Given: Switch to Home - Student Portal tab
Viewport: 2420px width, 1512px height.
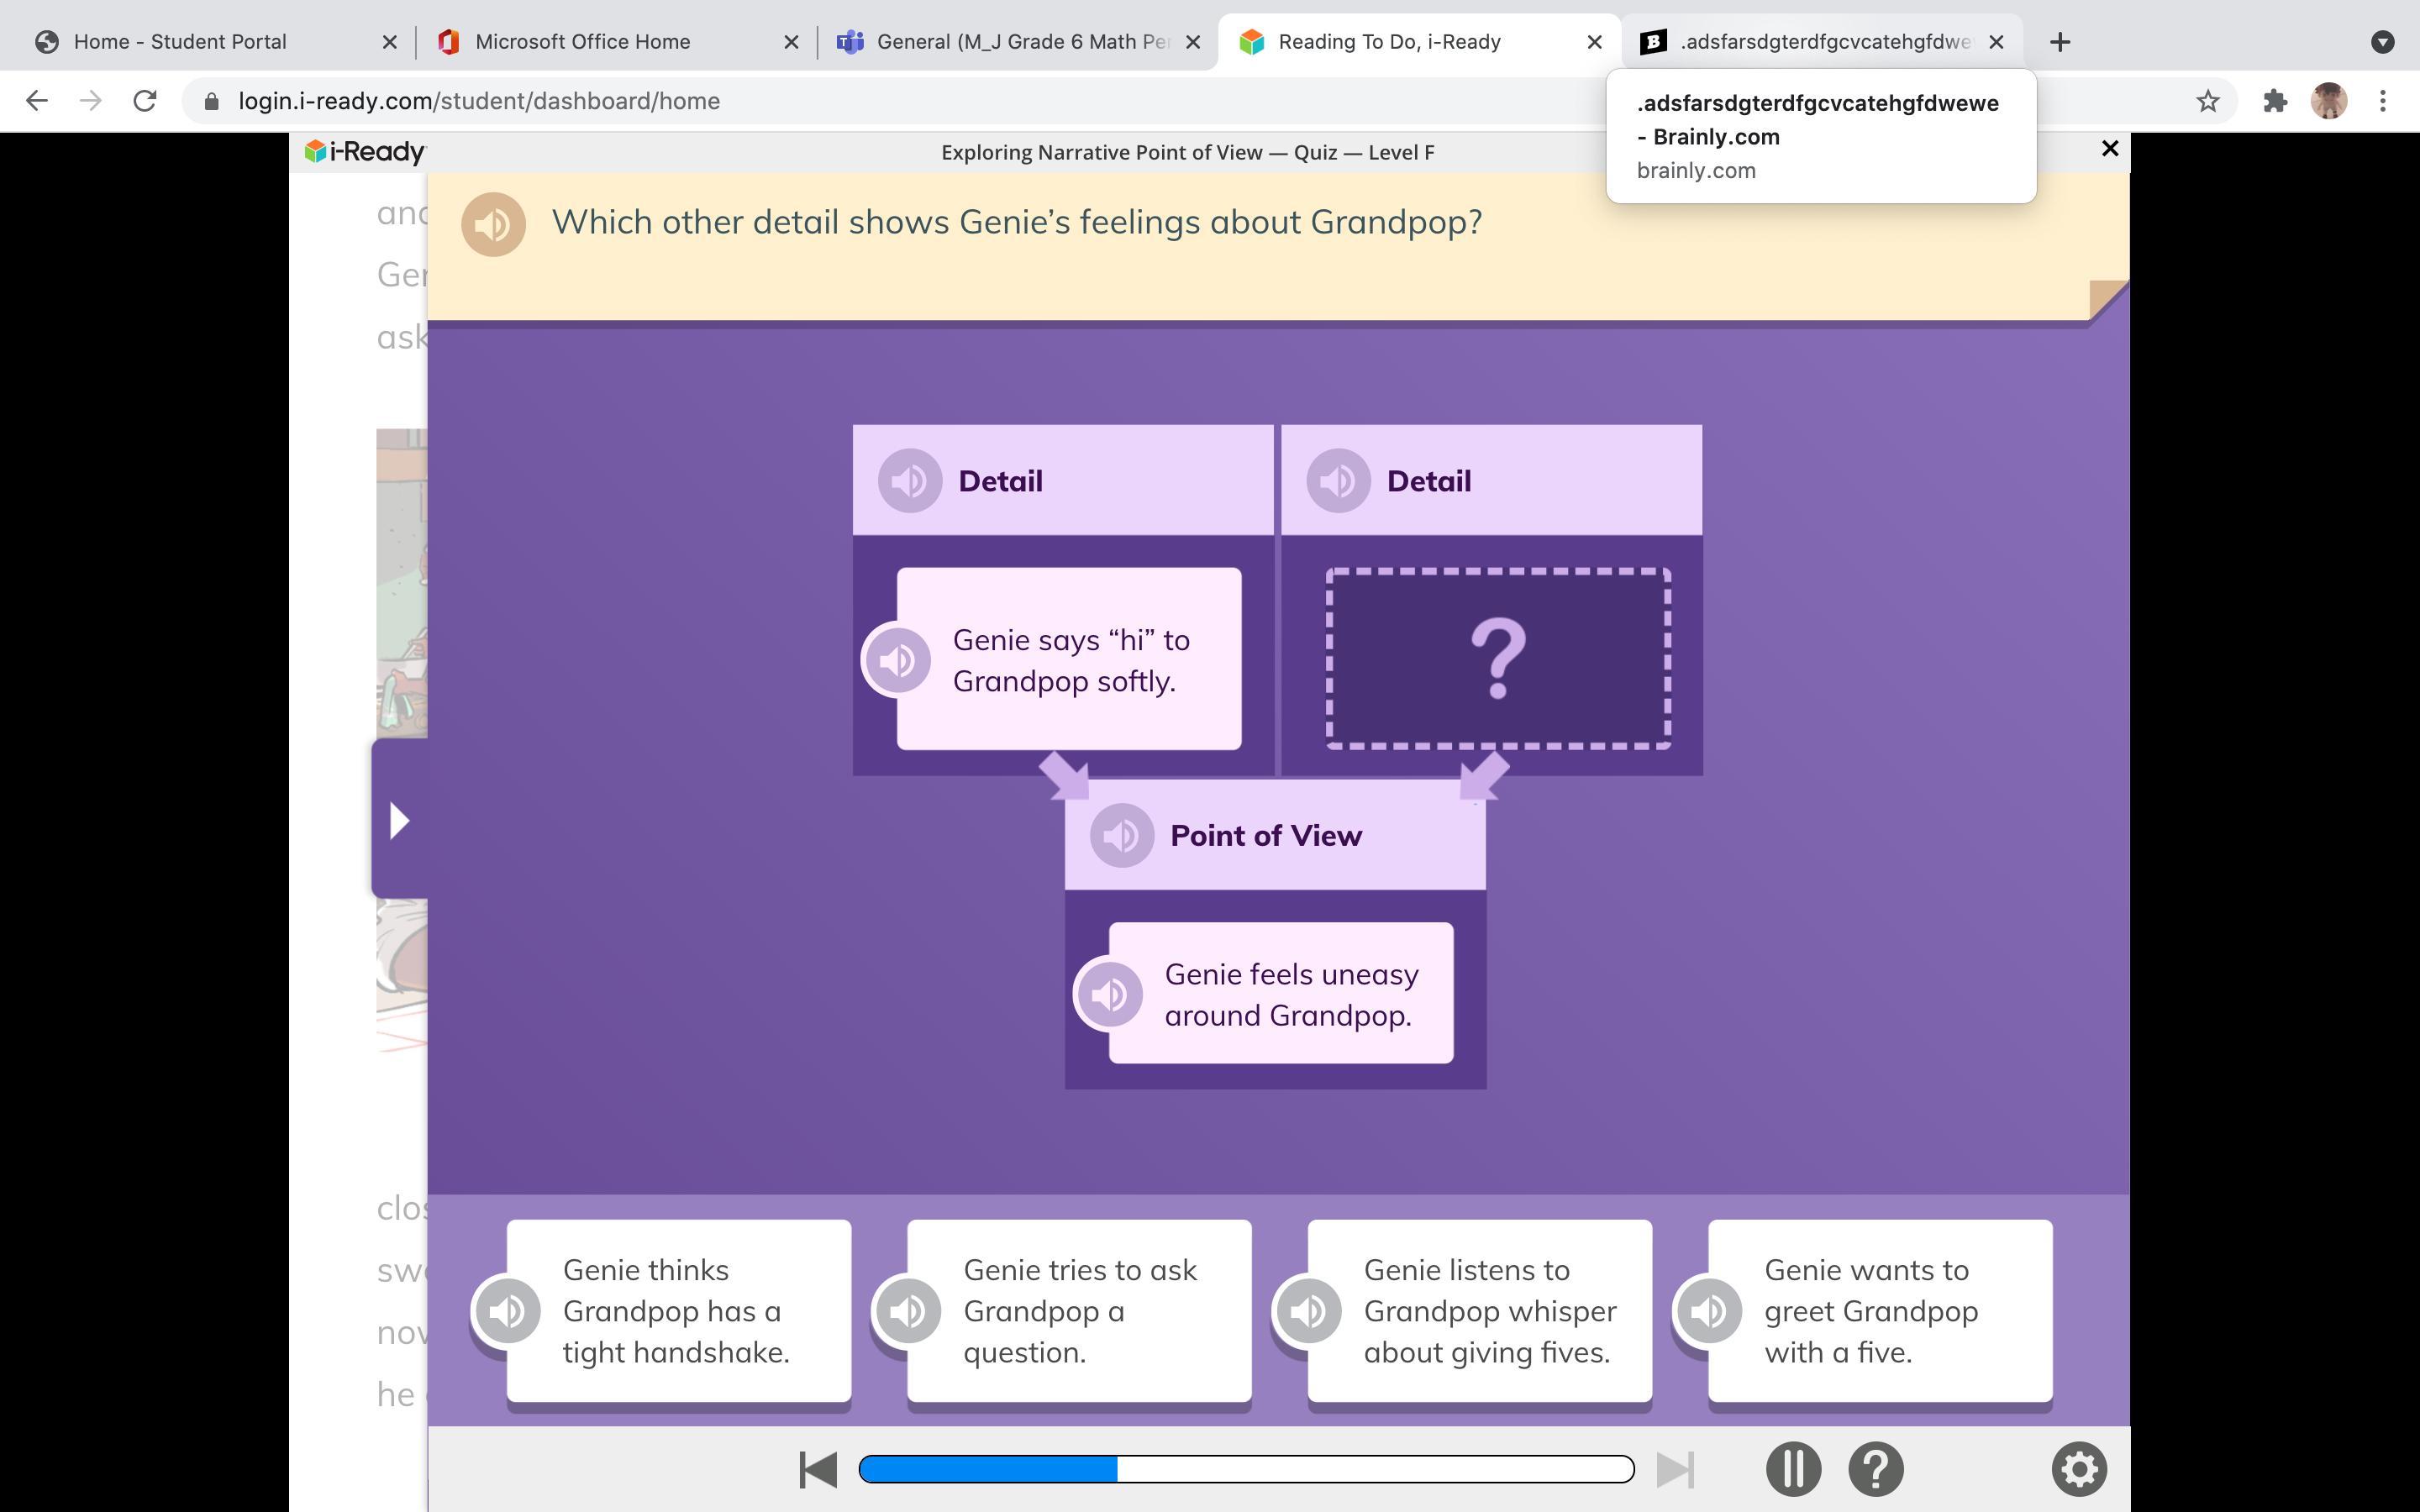Looking at the screenshot, I should 180,42.
